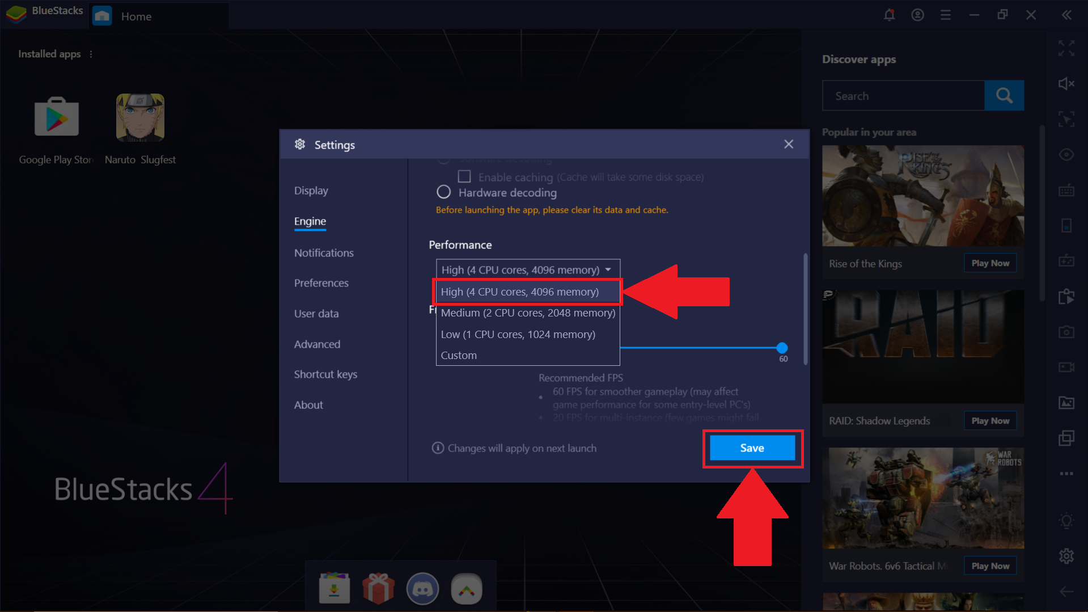Image resolution: width=1088 pixels, height=612 pixels.
Task: Play Now for Rise of the Kings
Action: 990,263
